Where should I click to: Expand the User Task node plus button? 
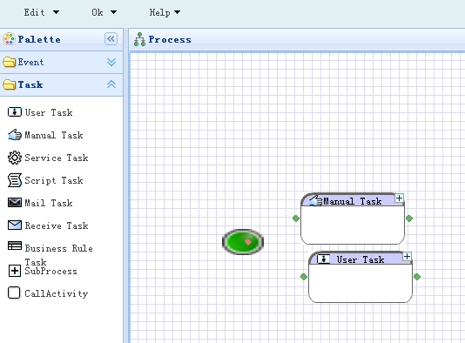tap(407, 257)
